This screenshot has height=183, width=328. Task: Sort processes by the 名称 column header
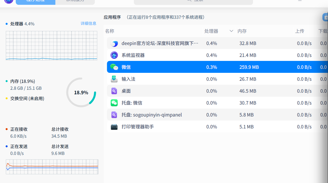[110, 31]
